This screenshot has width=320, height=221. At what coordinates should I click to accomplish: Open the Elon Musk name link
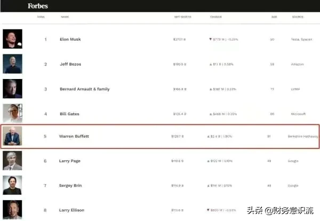(x=70, y=39)
